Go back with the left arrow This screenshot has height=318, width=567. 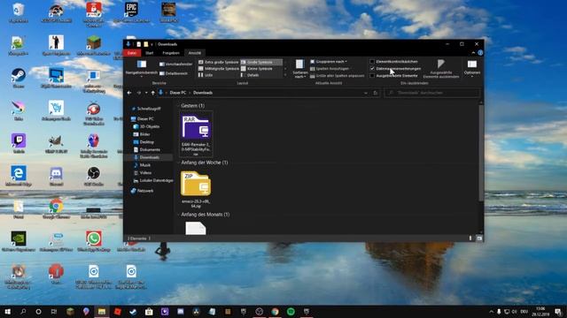pos(129,93)
